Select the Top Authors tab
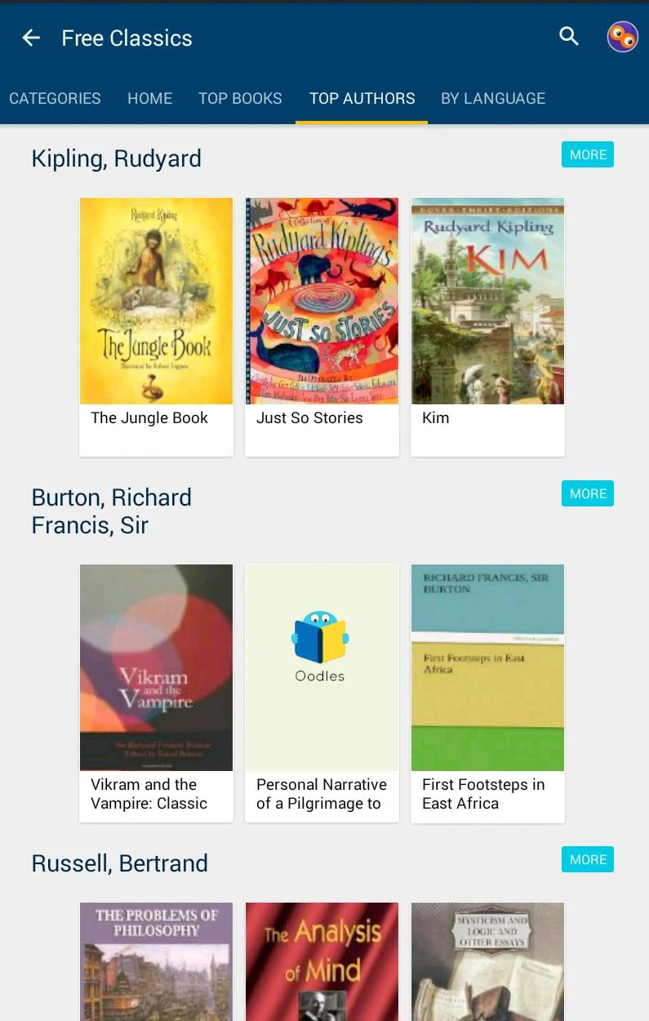 362,98
